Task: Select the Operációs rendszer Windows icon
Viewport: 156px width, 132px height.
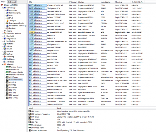Action: (x=5, y=33)
